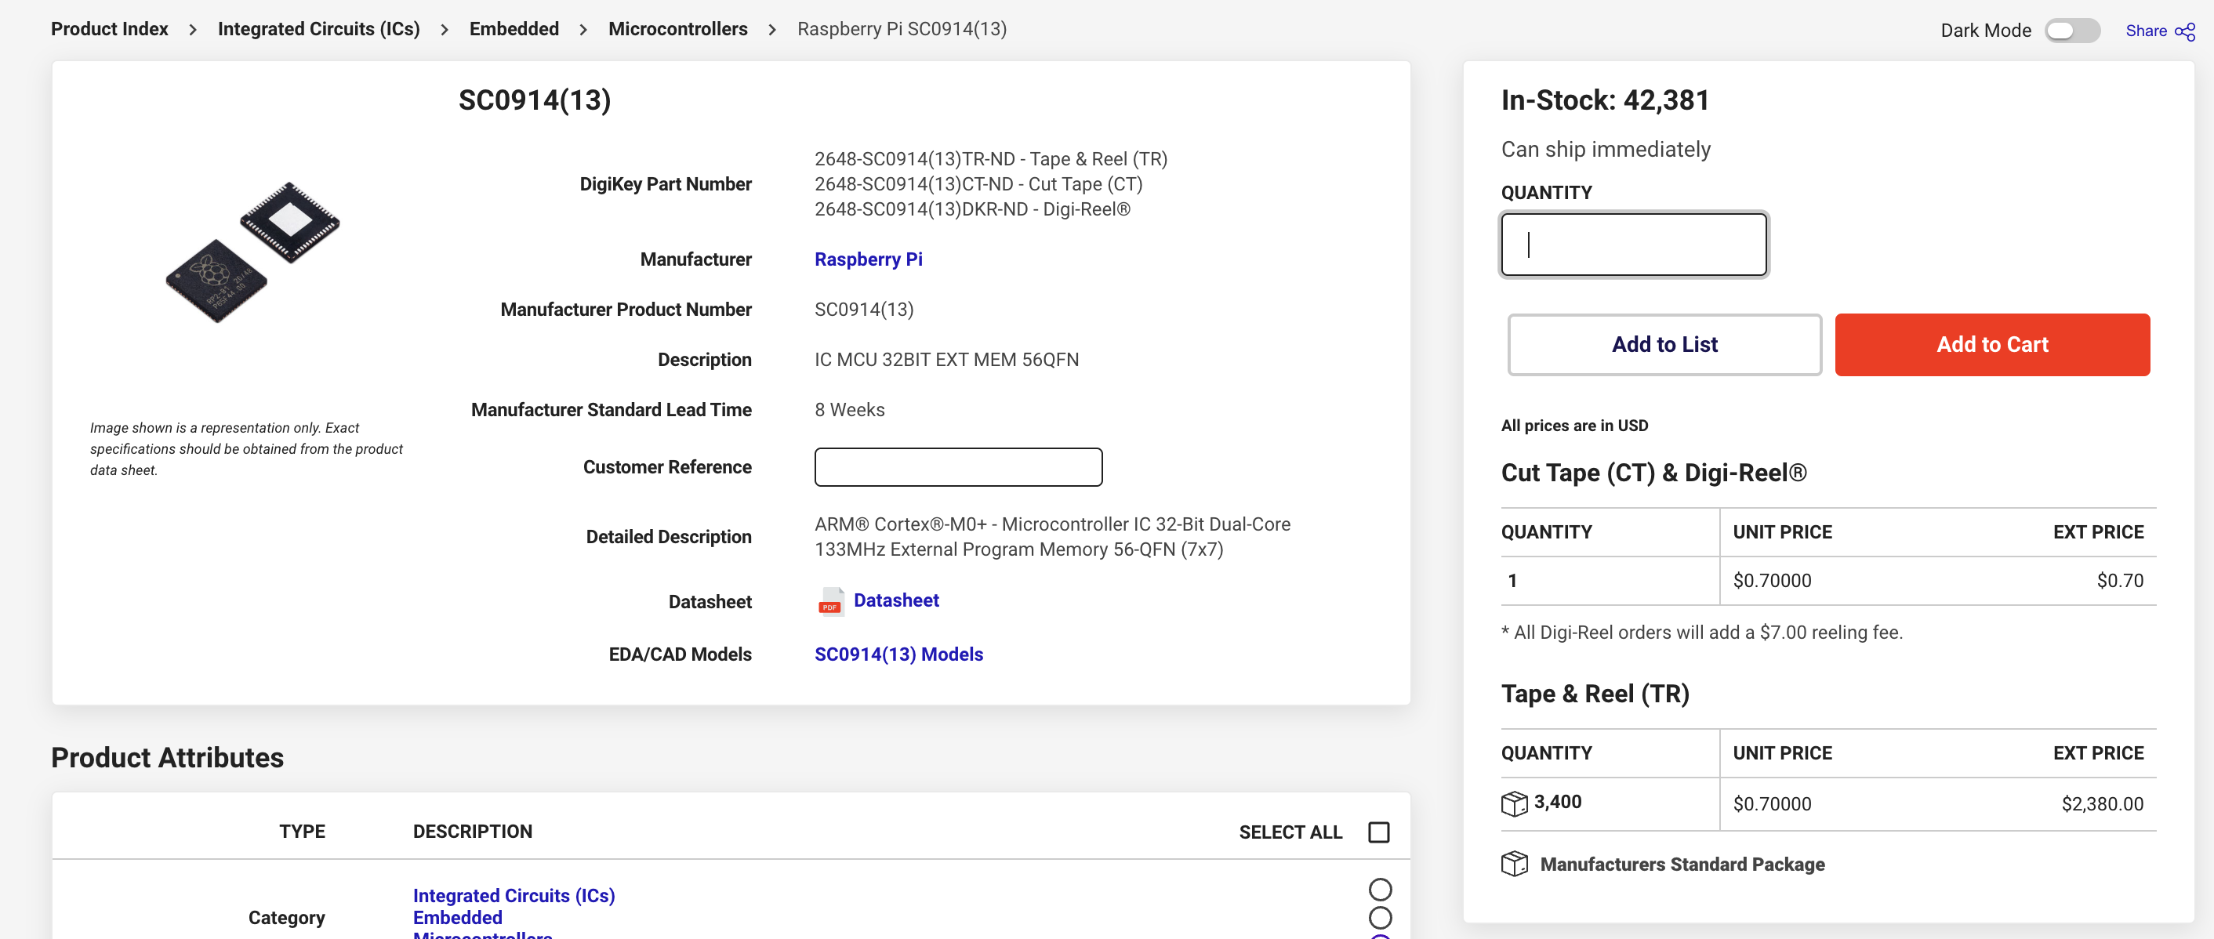The width and height of the screenshot is (2214, 939).
Task: Click the 8 Weeks lead time value
Action: (849, 410)
